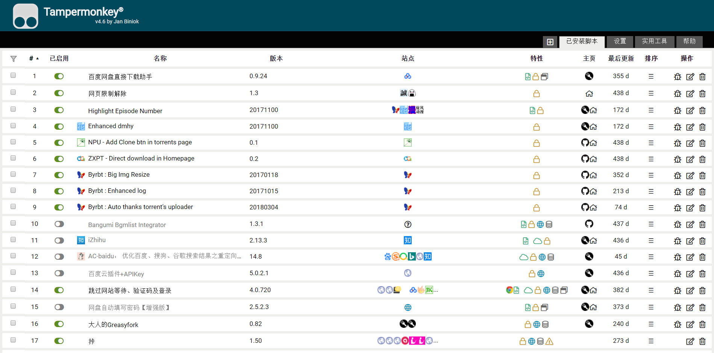Image resolution: width=714 pixels, height=353 pixels.
Task: Check the box for Byrbt : Big Img Resize
Action: 13,174
